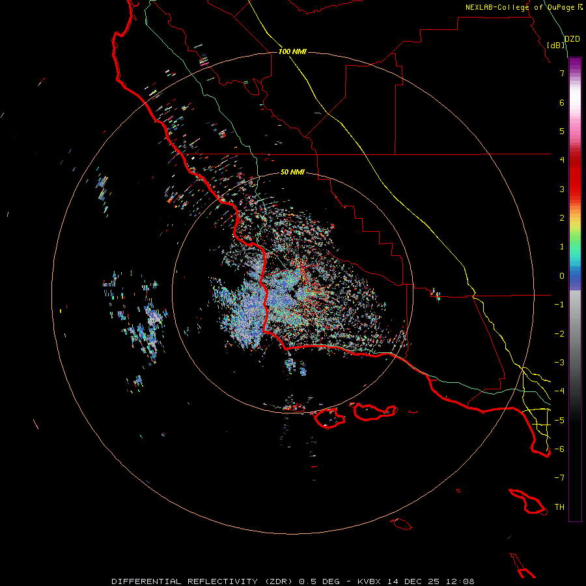This screenshot has width=586, height=586.
Task: Click the 0 value on the scale
Action: (x=562, y=276)
